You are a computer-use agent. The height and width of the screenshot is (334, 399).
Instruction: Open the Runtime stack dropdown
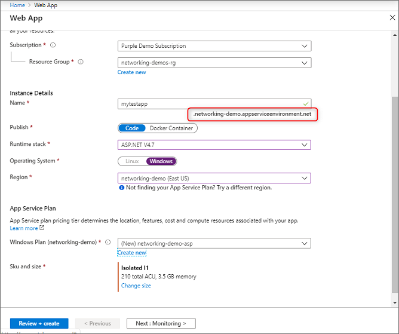[x=214, y=145]
